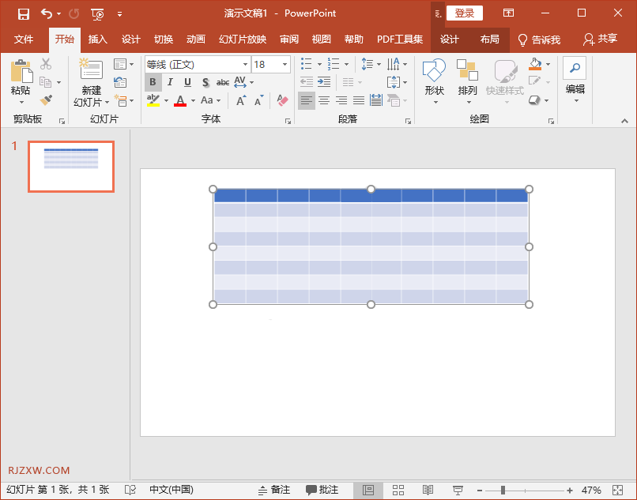The width and height of the screenshot is (637, 500).
Task: Click the zoom slider in status bar
Action: (503, 491)
